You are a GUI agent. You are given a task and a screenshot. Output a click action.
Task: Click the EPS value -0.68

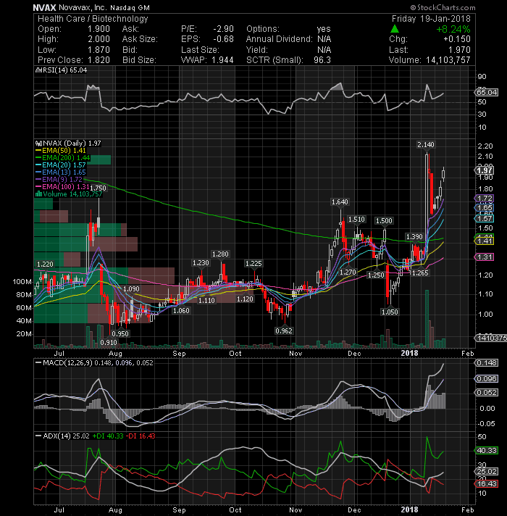pyautogui.click(x=223, y=39)
